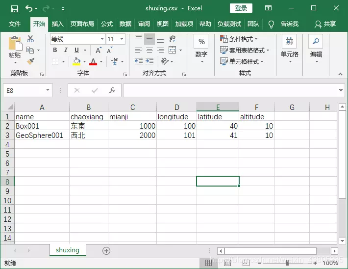The height and width of the screenshot is (269, 348).
Task: Toggle underline formatting
Action: point(76,50)
